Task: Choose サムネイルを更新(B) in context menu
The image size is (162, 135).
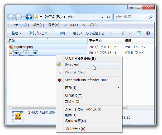Action: pyautogui.click(x=89, y=59)
